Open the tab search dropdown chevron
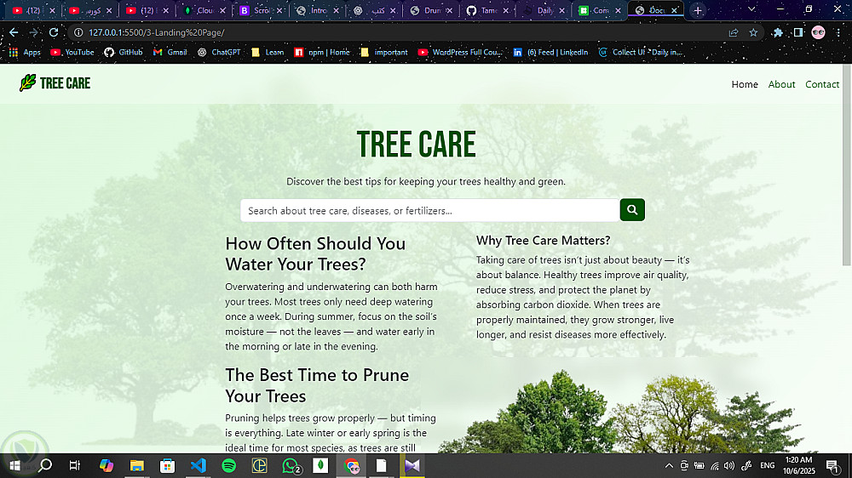The width and height of the screenshot is (852, 478). [751, 9]
